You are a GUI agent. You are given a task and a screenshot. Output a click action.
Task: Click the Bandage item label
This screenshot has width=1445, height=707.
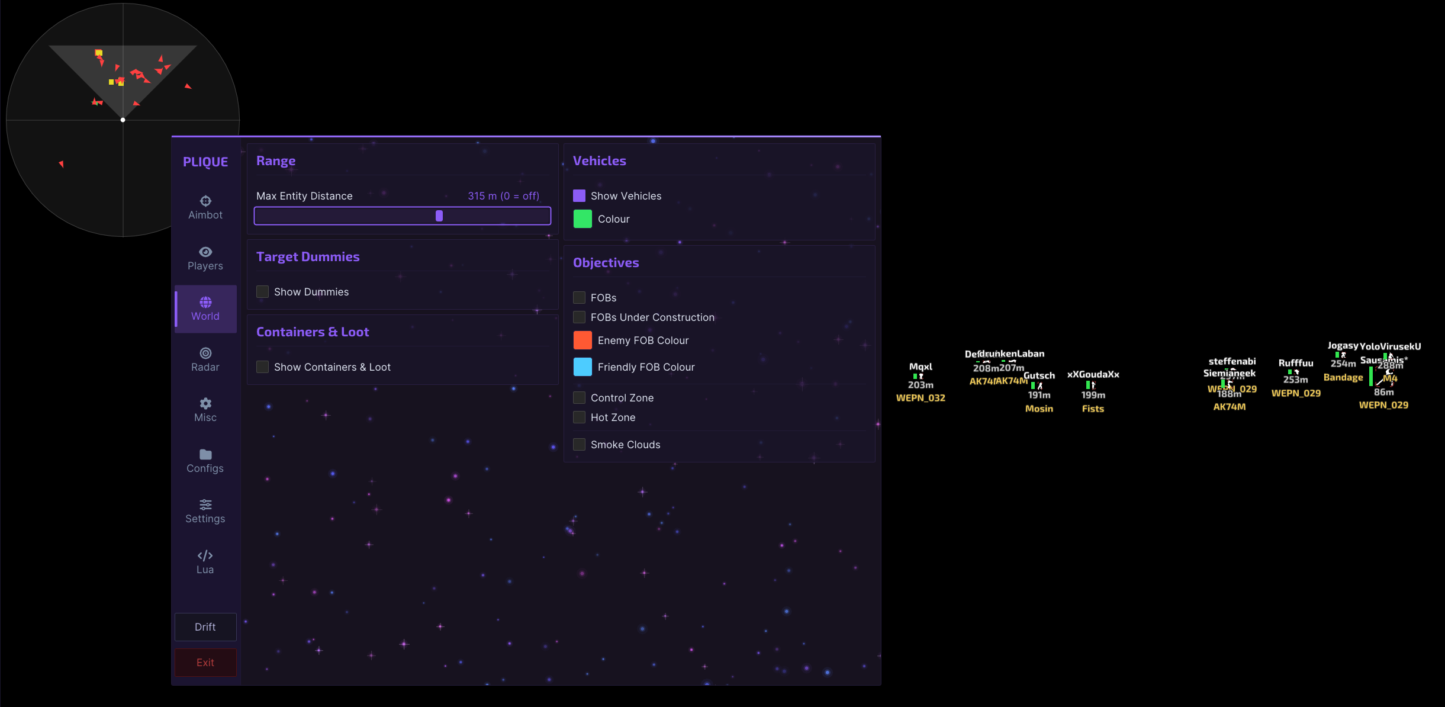[1343, 378]
